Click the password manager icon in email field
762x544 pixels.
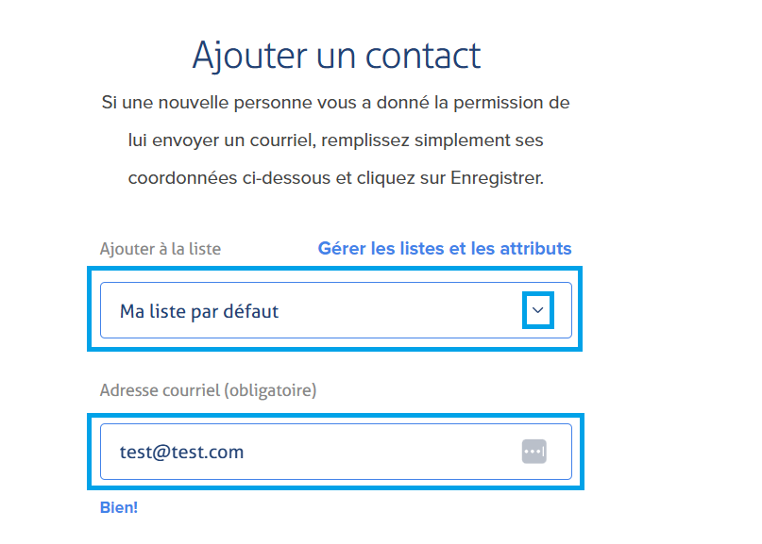[x=534, y=452]
